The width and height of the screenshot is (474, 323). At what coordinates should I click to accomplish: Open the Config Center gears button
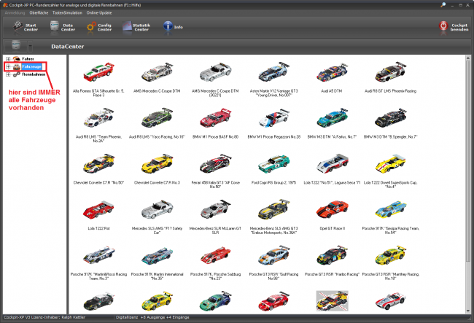[99, 27]
